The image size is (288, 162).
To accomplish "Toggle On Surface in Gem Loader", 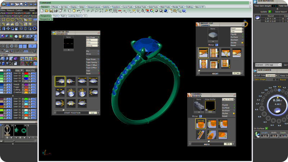I will (266, 129).
